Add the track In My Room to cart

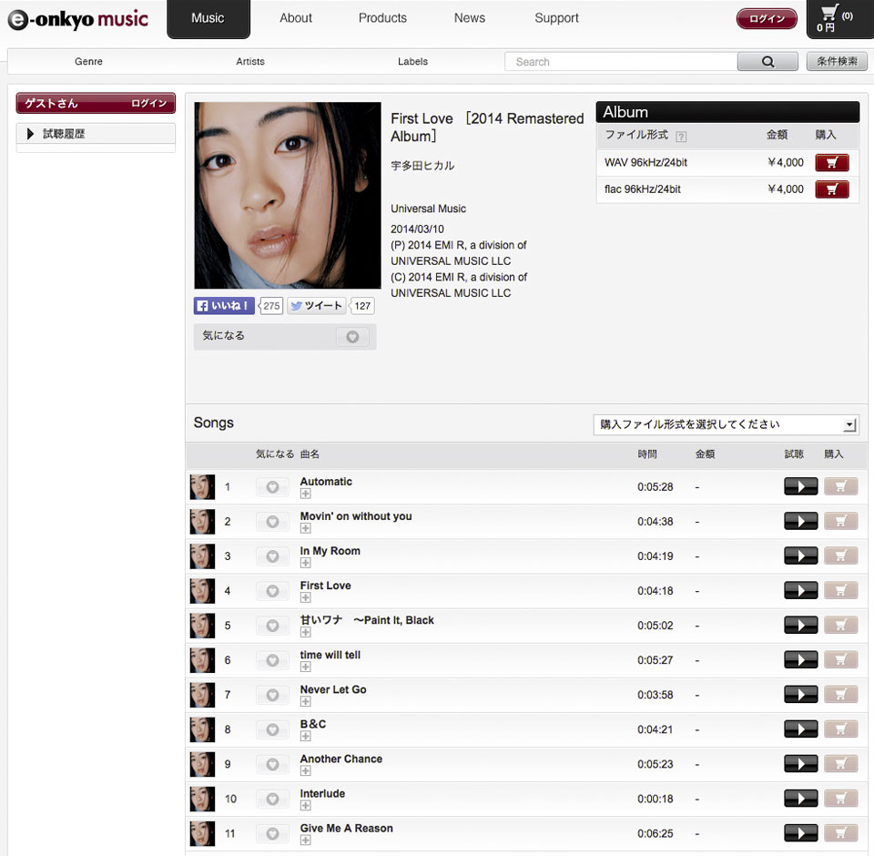840,555
